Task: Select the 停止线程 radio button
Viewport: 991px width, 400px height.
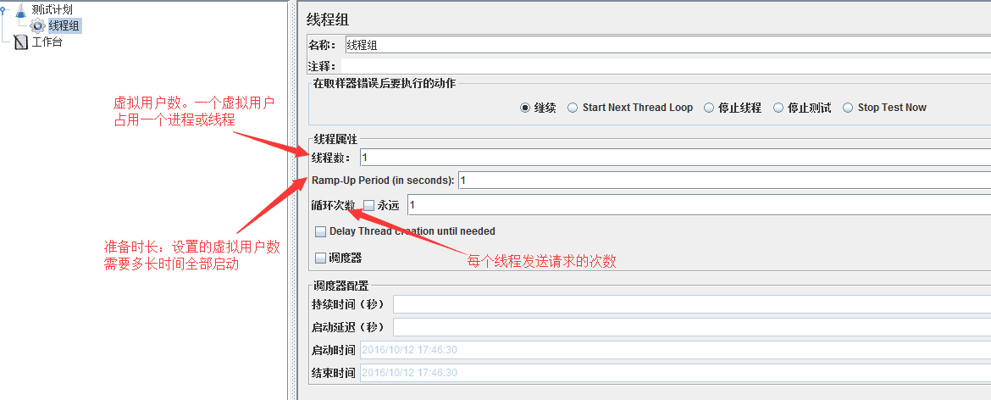Action: point(708,108)
